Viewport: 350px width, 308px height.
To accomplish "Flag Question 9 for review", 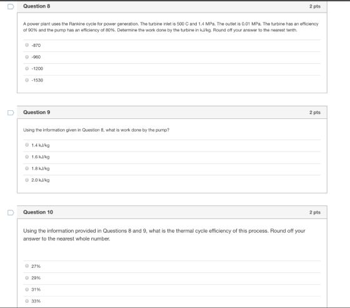I will [x=11, y=113].
